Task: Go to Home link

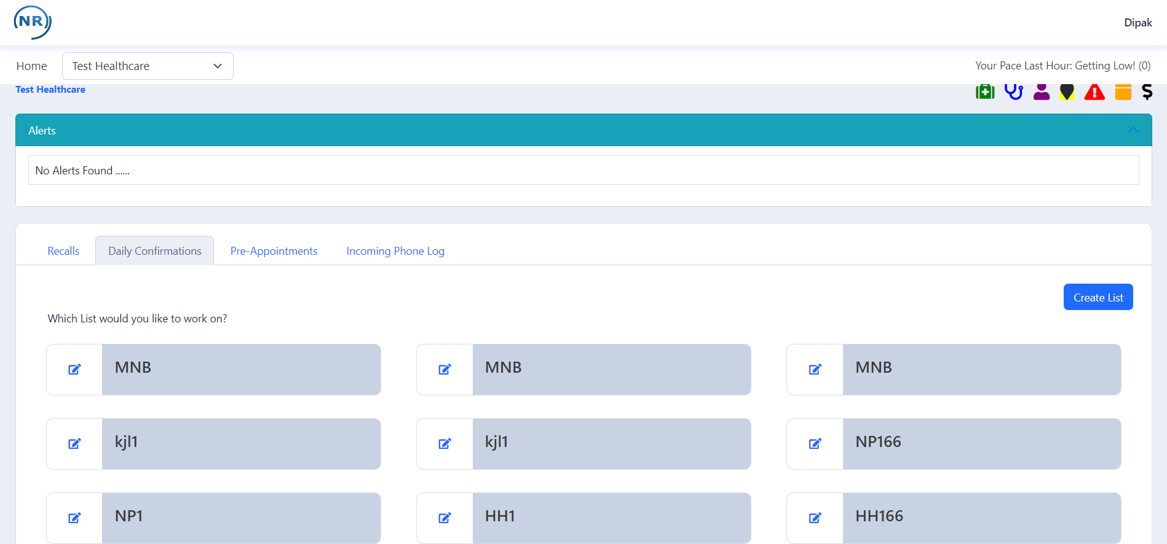Action: pos(32,66)
